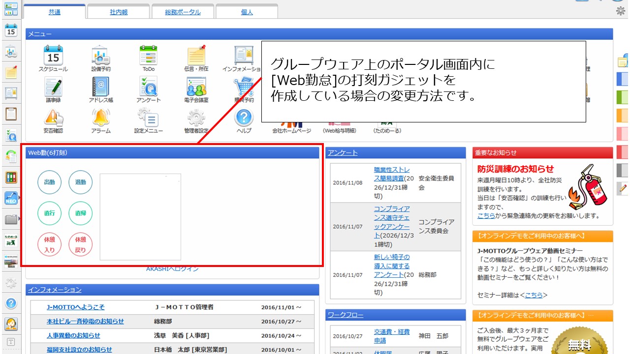Open the ToDo menu icon
This screenshot has width=630, height=354.
click(148, 56)
